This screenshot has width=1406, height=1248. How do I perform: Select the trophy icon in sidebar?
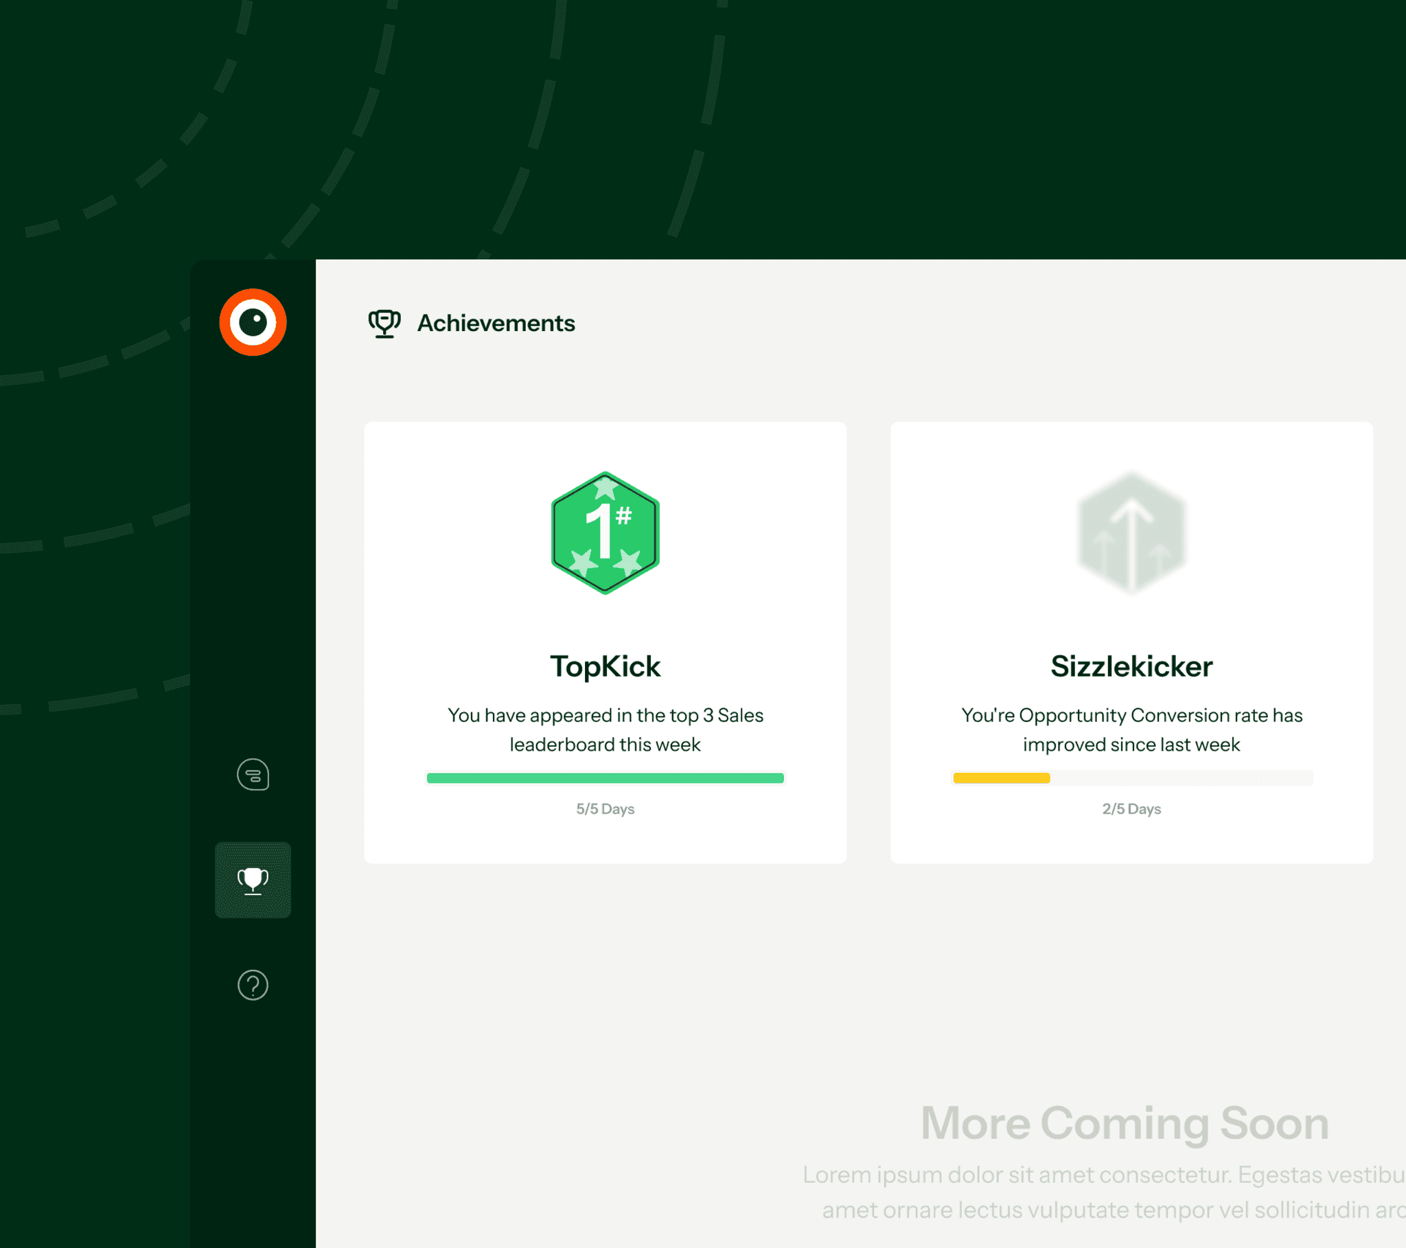click(x=253, y=880)
